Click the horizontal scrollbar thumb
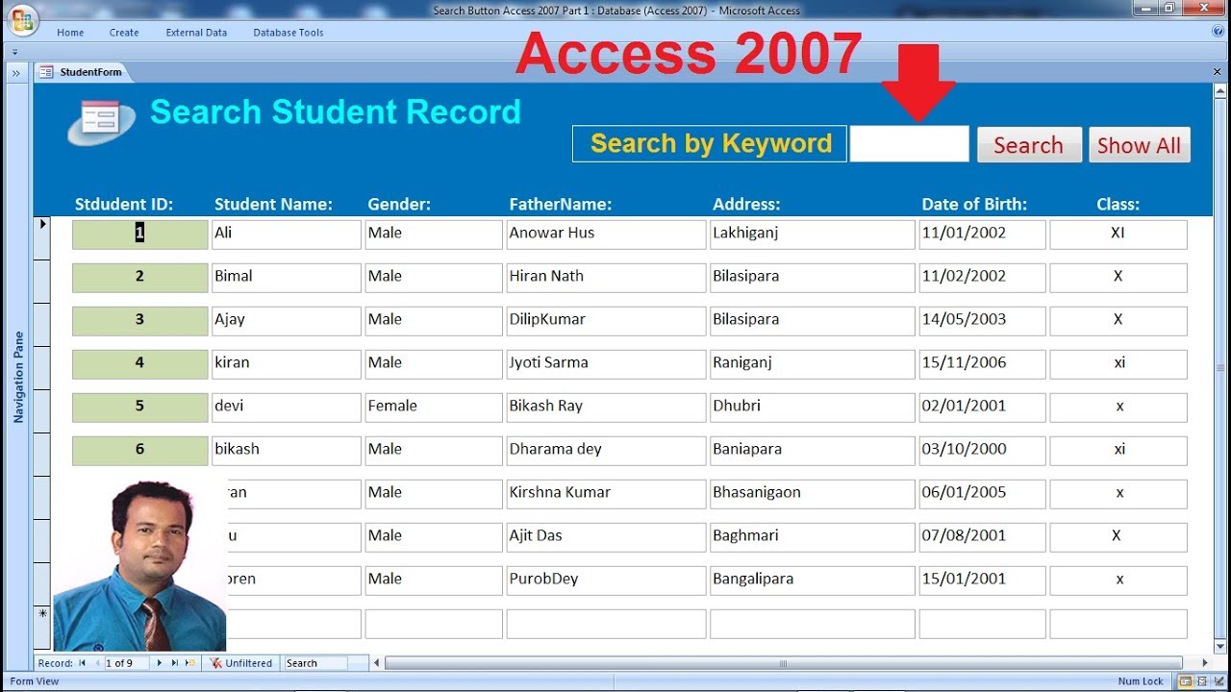Viewport: 1231px width, 692px height. (783, 663)
